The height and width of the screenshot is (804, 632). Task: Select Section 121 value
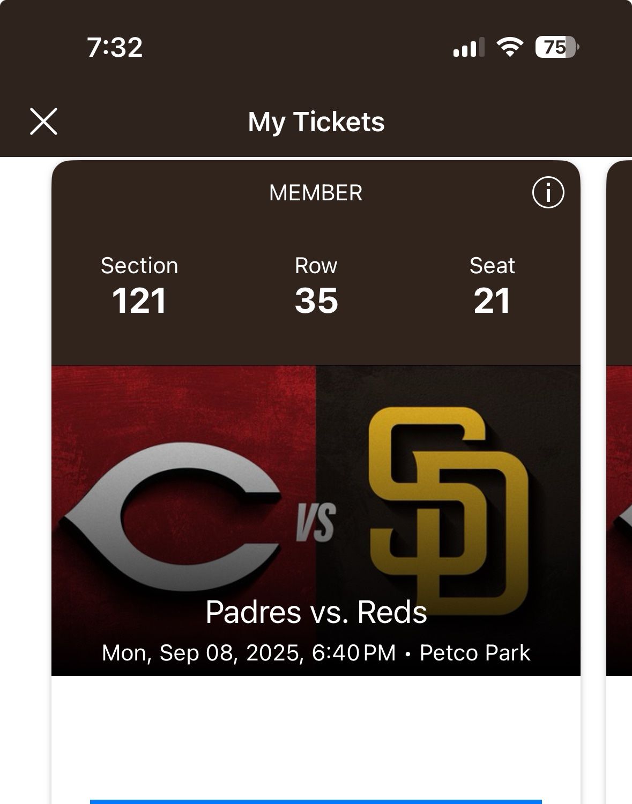coord(139,300)
